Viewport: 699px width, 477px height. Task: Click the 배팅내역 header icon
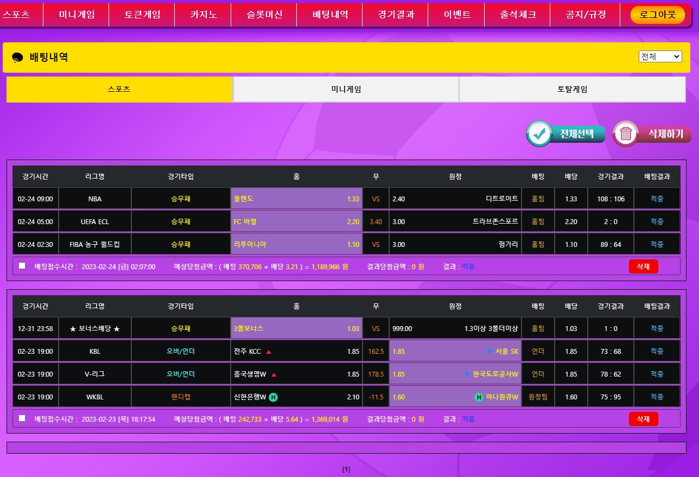click(17, 58)
